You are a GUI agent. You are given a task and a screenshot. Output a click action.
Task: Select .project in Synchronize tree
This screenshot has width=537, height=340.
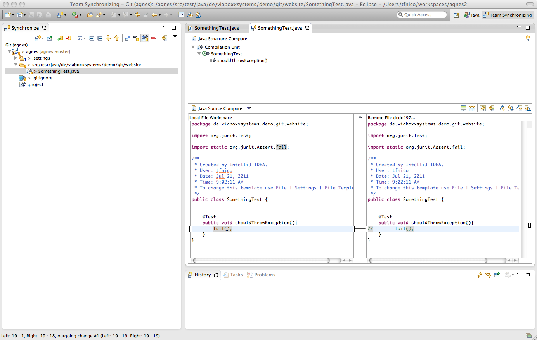pyautogui.click(x=36, y=84)
